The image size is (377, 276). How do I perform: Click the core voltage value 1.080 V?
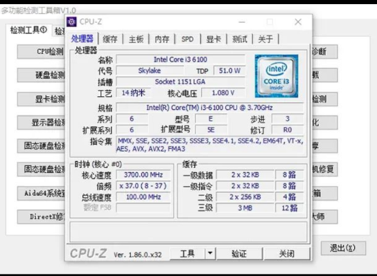click(223, 93)
